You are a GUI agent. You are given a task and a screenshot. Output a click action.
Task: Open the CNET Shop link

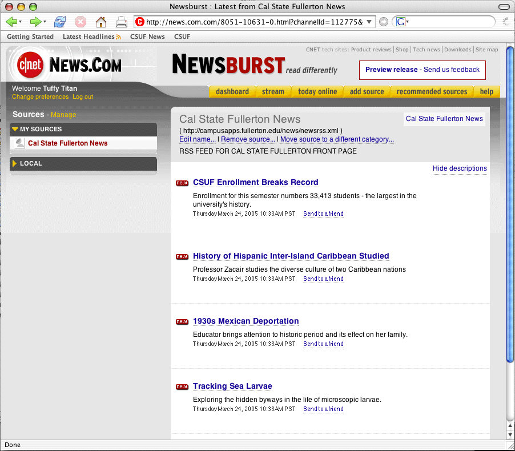(402, 50)
